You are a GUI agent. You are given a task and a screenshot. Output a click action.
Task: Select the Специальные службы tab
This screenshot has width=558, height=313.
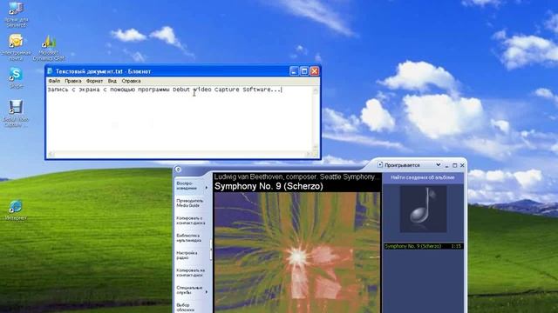coord(189,290)
